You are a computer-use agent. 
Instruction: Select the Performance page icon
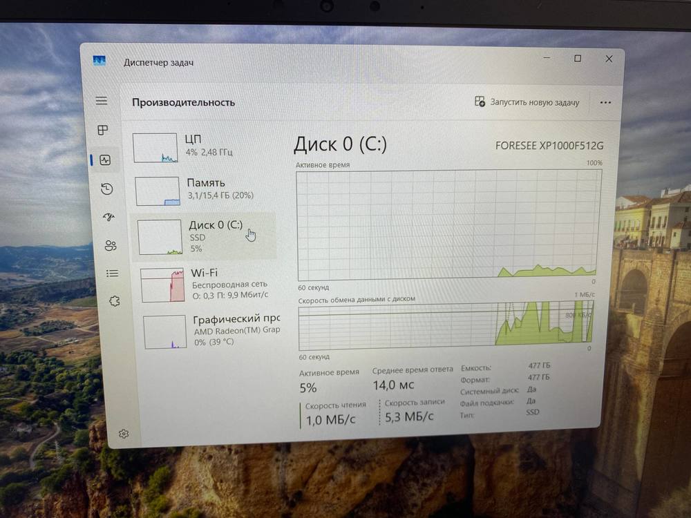pyautogui.click(x=105, y=160)
